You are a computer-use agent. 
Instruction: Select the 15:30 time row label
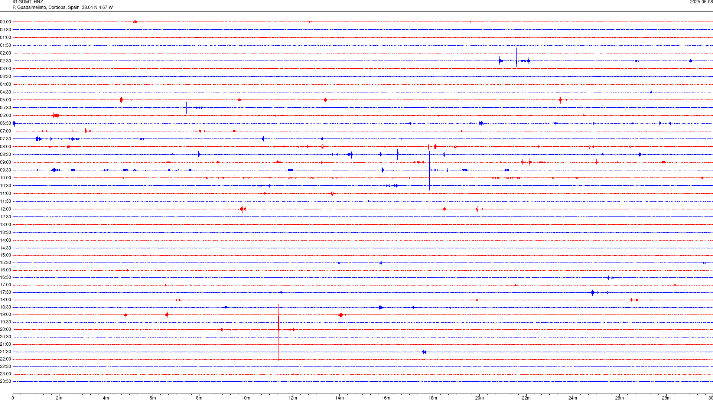point(6,263)
